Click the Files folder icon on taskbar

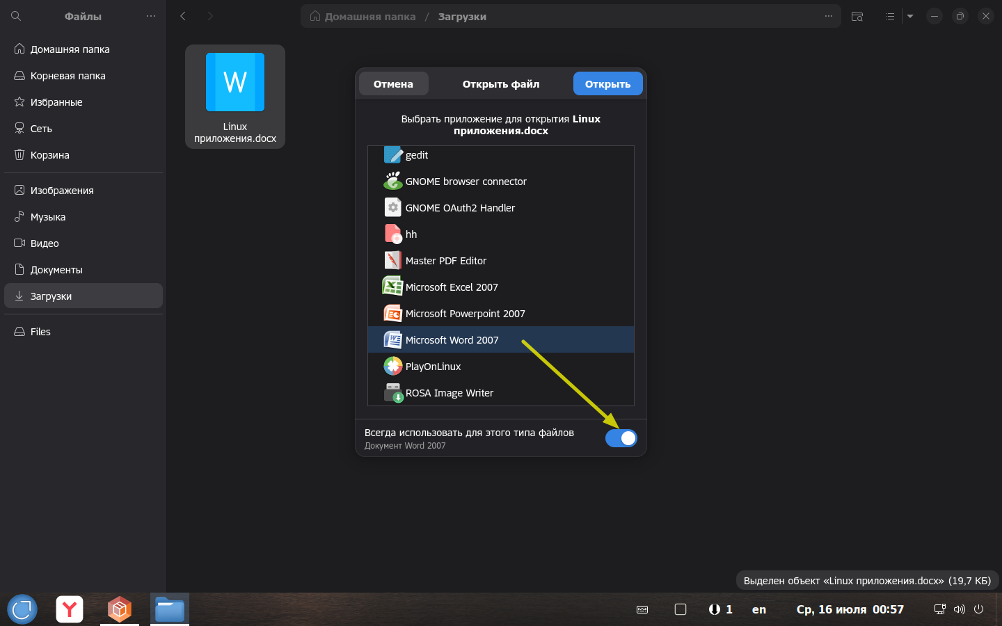(x=170, y=609)
